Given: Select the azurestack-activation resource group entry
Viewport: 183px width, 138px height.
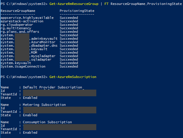Looking at the screenshot, I should point(21,21).
